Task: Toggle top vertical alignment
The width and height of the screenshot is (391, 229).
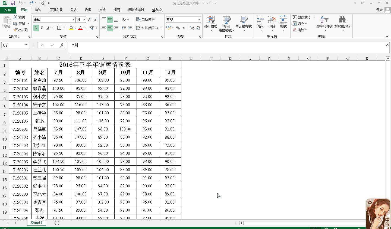Action: click(104, 19)
